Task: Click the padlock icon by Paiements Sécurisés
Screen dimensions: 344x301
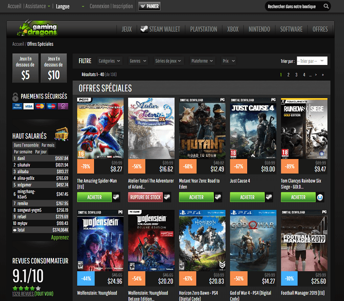Action: tap(15, 97)
